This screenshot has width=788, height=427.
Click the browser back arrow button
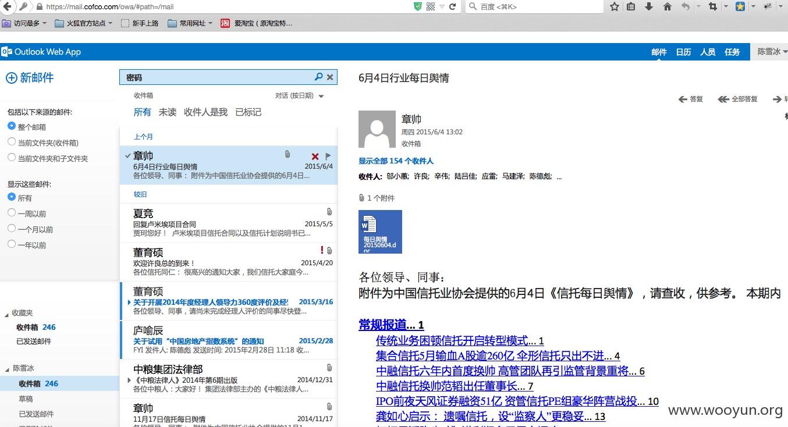pyautogui.click(x=9, y=6)
